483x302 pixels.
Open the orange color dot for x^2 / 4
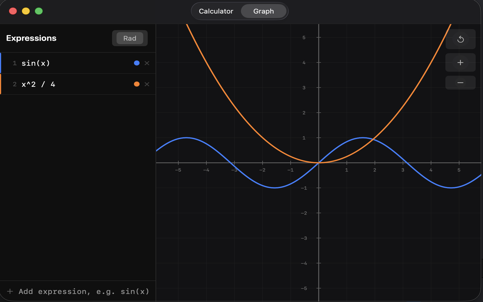[x=137, y=84]
